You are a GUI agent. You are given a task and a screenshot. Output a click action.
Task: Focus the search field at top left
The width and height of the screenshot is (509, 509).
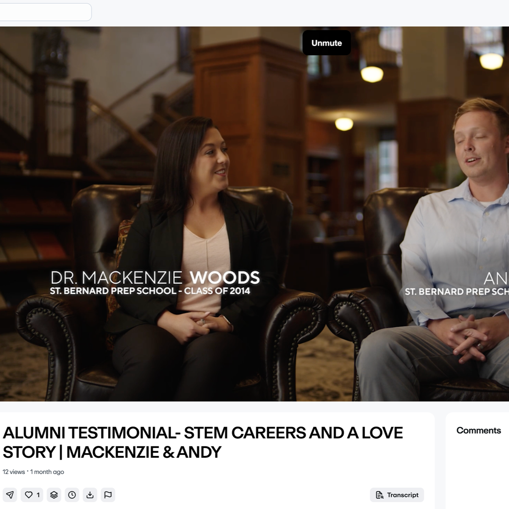(x=45, y=12)
